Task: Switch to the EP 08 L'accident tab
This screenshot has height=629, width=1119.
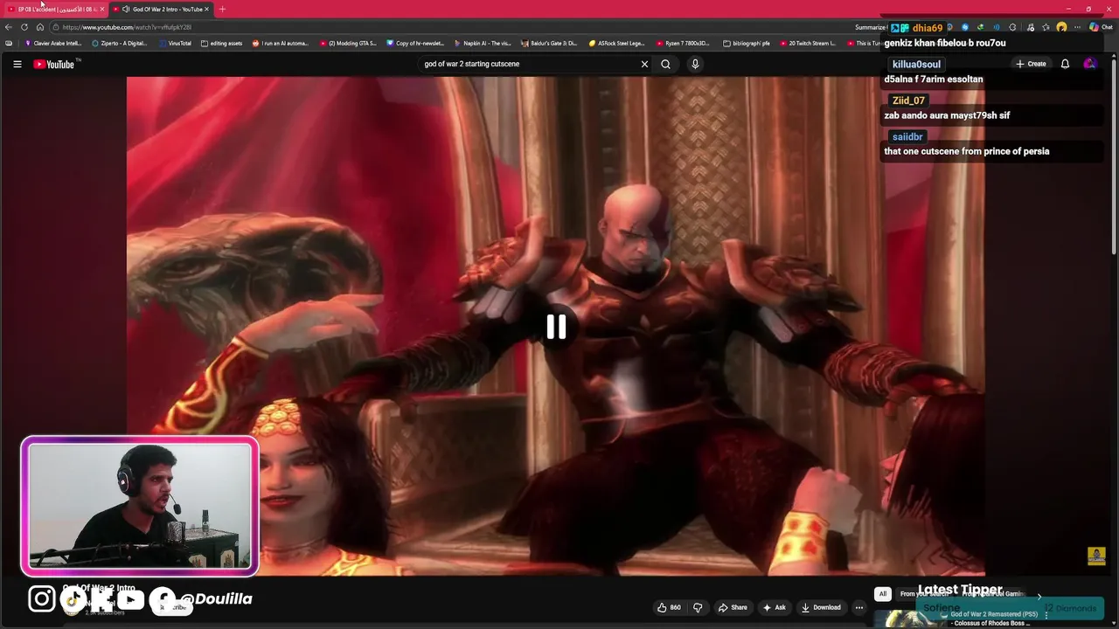Action: pos(55,9)
